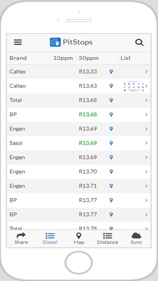Open the Distance tab
The height and width of the screenshot is (281, 158).
[x=107, y=238]
